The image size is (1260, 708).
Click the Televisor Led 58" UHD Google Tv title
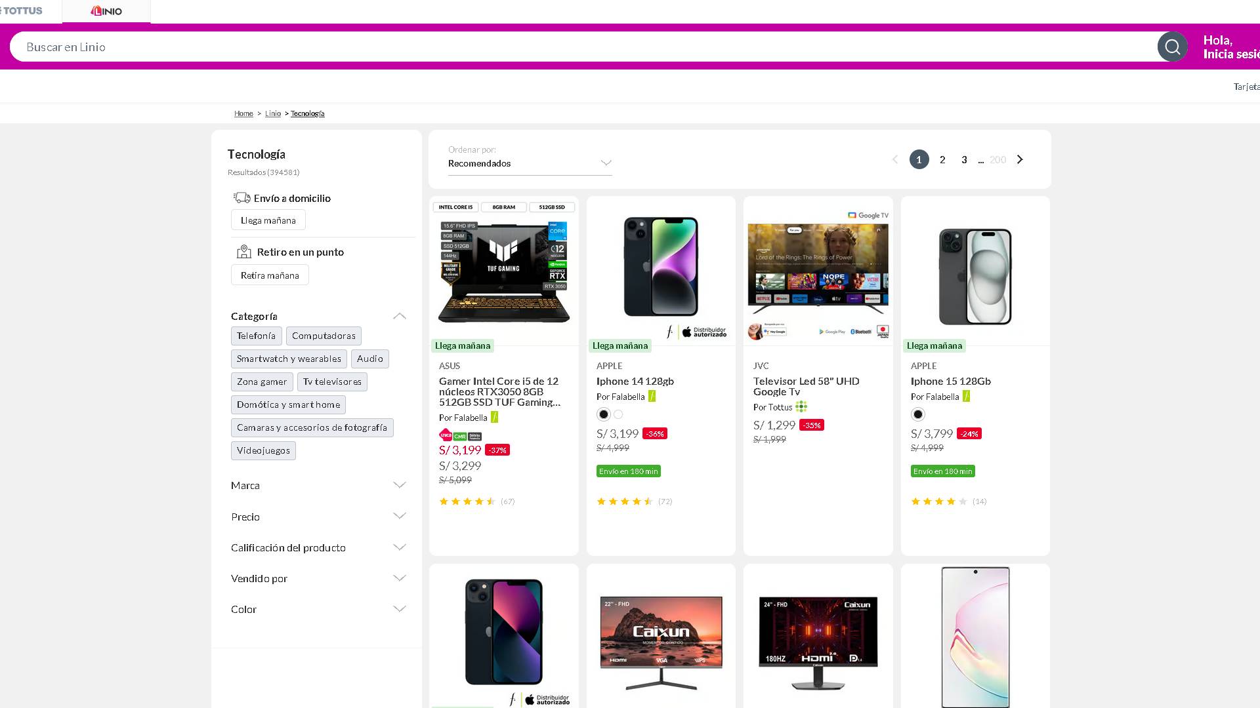(806, 386)
